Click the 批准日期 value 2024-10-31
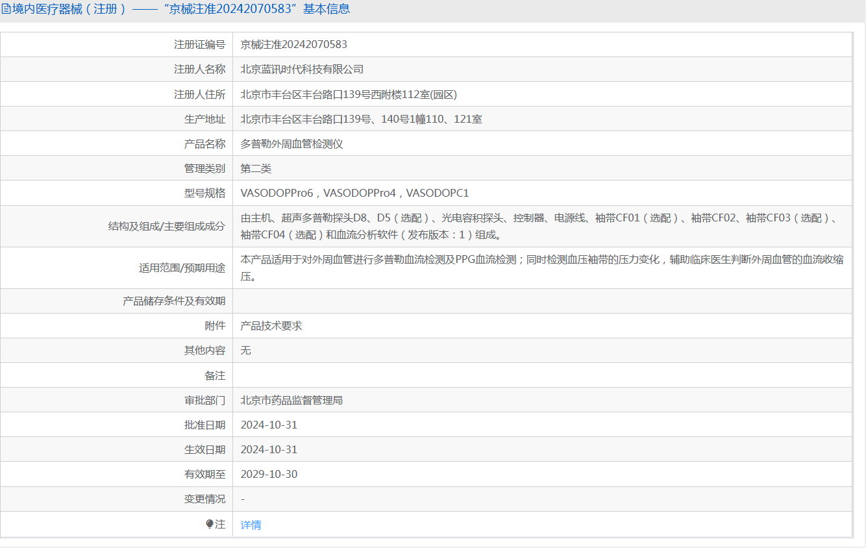The height and width of the screenshot is (548, 866). 269,425
